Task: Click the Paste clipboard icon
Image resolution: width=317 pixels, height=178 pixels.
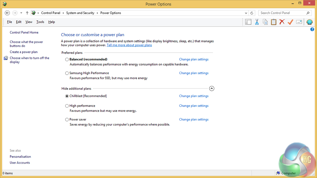Action: pyautogui.click(x=273, y=22)
